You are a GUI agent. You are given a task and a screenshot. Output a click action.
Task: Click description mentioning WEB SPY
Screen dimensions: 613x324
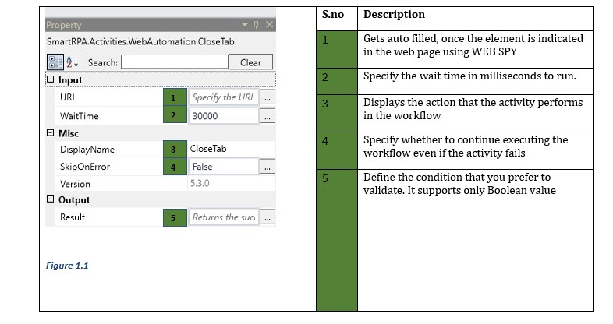[x=473, y=45]
